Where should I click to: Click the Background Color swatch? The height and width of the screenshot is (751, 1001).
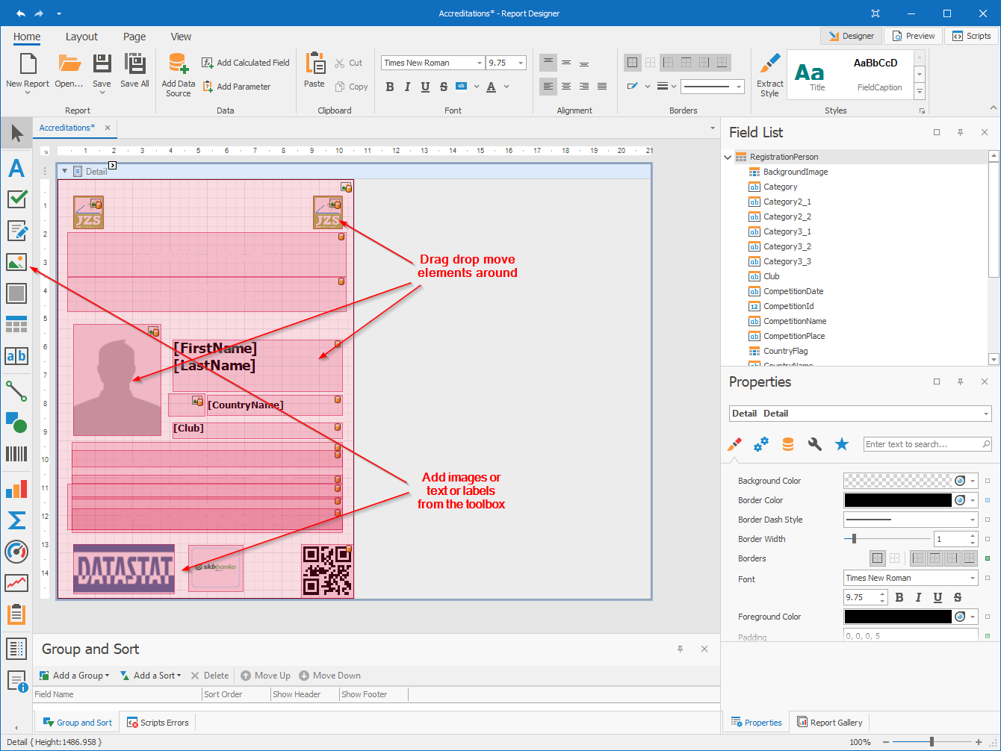coord(898,481)
